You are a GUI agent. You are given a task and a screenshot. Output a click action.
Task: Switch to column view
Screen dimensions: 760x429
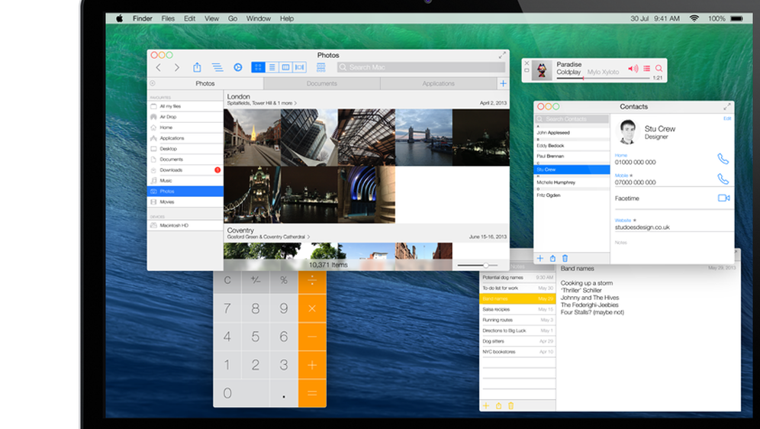[286, 67]
